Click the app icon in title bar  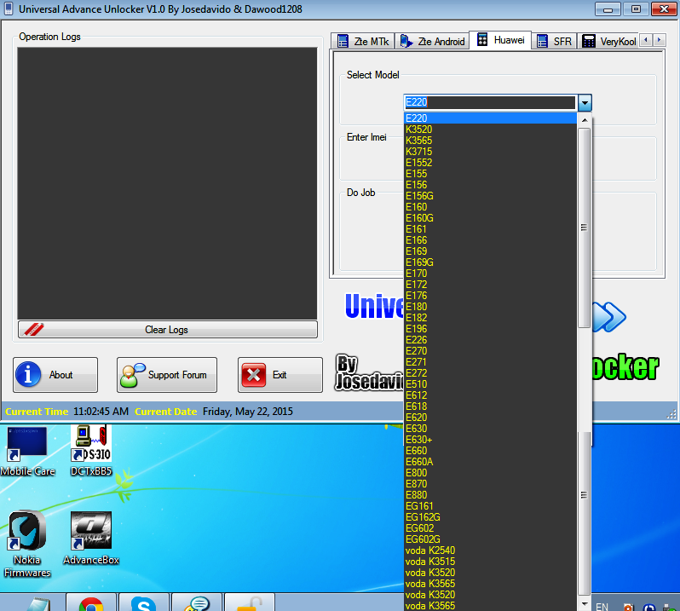tap(9, 9)
